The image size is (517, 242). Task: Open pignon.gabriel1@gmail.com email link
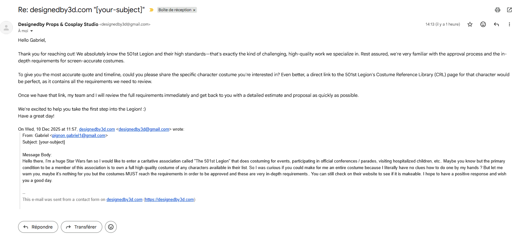[79, 136]
